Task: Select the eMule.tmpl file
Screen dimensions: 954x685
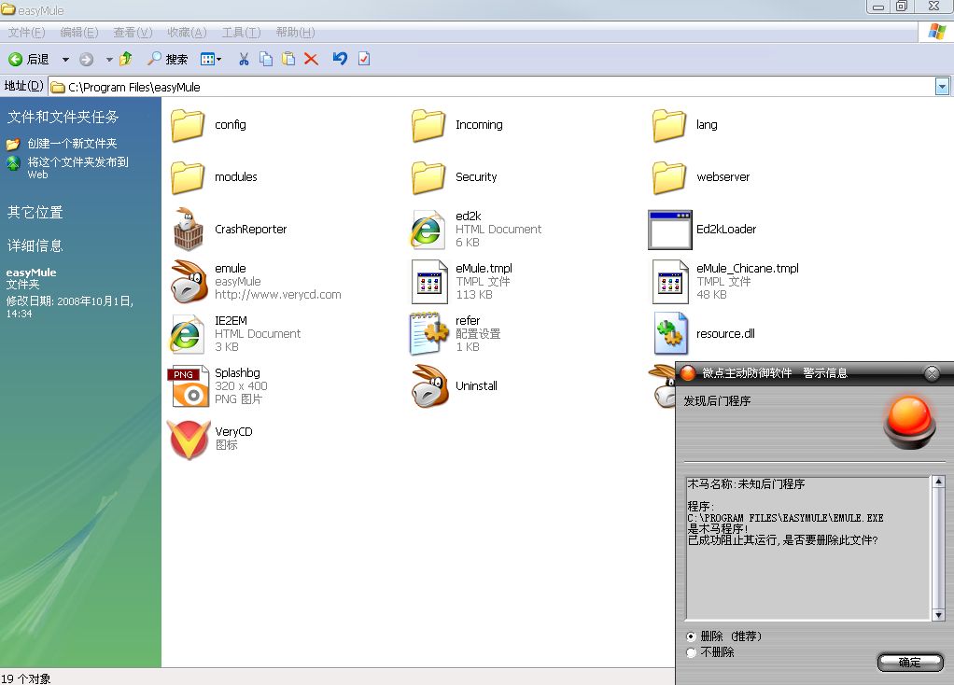Action: click(x=462, y=282)
